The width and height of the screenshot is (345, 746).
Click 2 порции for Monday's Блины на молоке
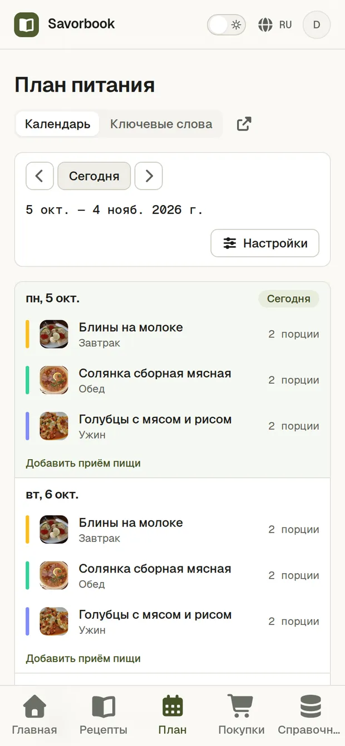point(294,334)
